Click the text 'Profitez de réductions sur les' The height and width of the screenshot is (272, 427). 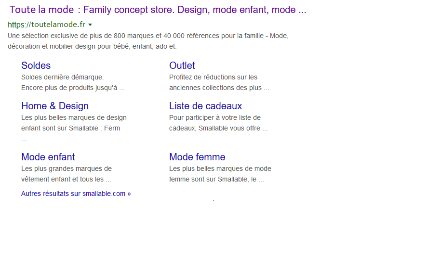(213, 77)
